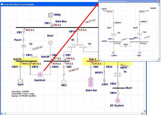Image resolution: width=162 pixels, height=115 pixels.
Task: Select the LUMP2 load in sub-network window
Action: pyautogui.click(x=113, y=53)
